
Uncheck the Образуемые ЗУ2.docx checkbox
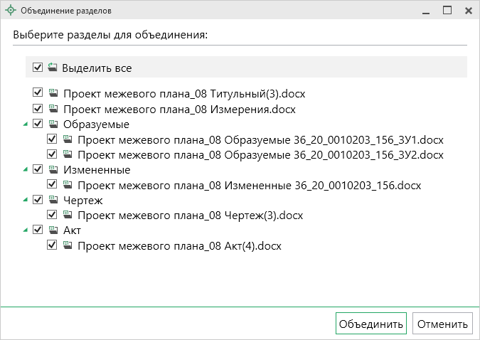click(x=52, y=154)
